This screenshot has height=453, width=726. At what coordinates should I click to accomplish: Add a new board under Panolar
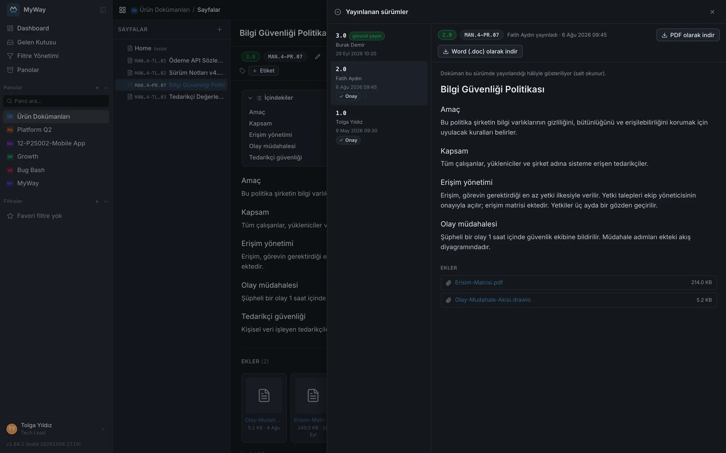click(x=97, y=88)
